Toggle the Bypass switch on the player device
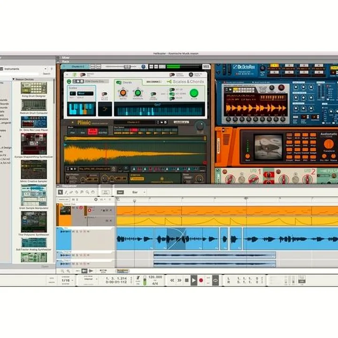This screenshot has width=338, height=338. 83,75
